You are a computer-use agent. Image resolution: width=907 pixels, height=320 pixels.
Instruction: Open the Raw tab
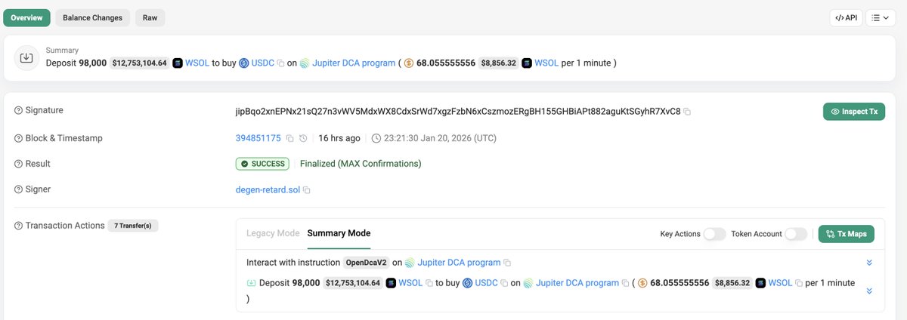150,17
